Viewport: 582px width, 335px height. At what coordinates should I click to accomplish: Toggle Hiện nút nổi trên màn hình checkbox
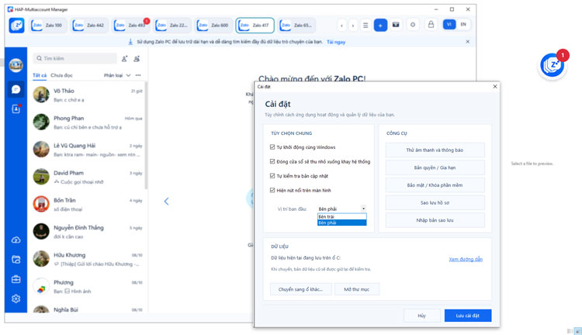(x=272, y=190)
